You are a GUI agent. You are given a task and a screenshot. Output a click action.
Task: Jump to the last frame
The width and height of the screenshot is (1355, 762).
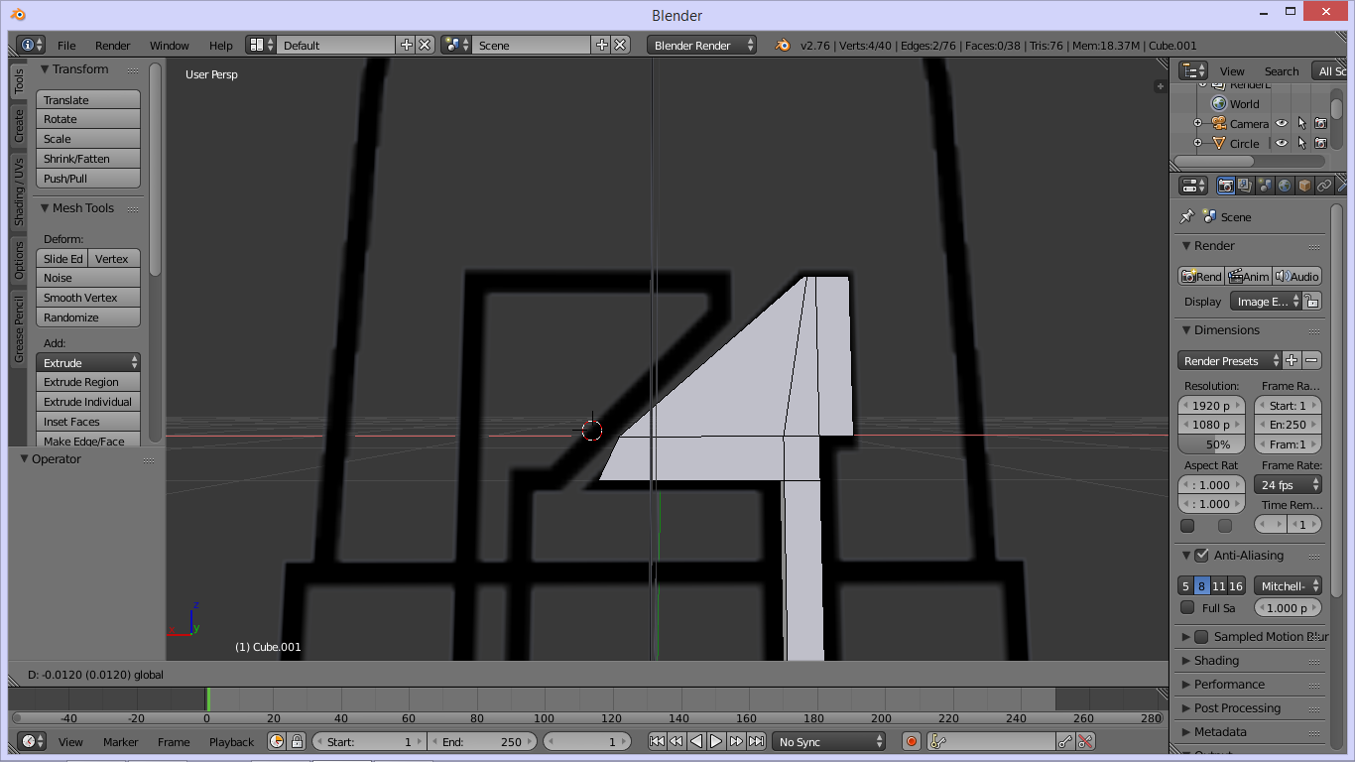click(x=756, y=741)
